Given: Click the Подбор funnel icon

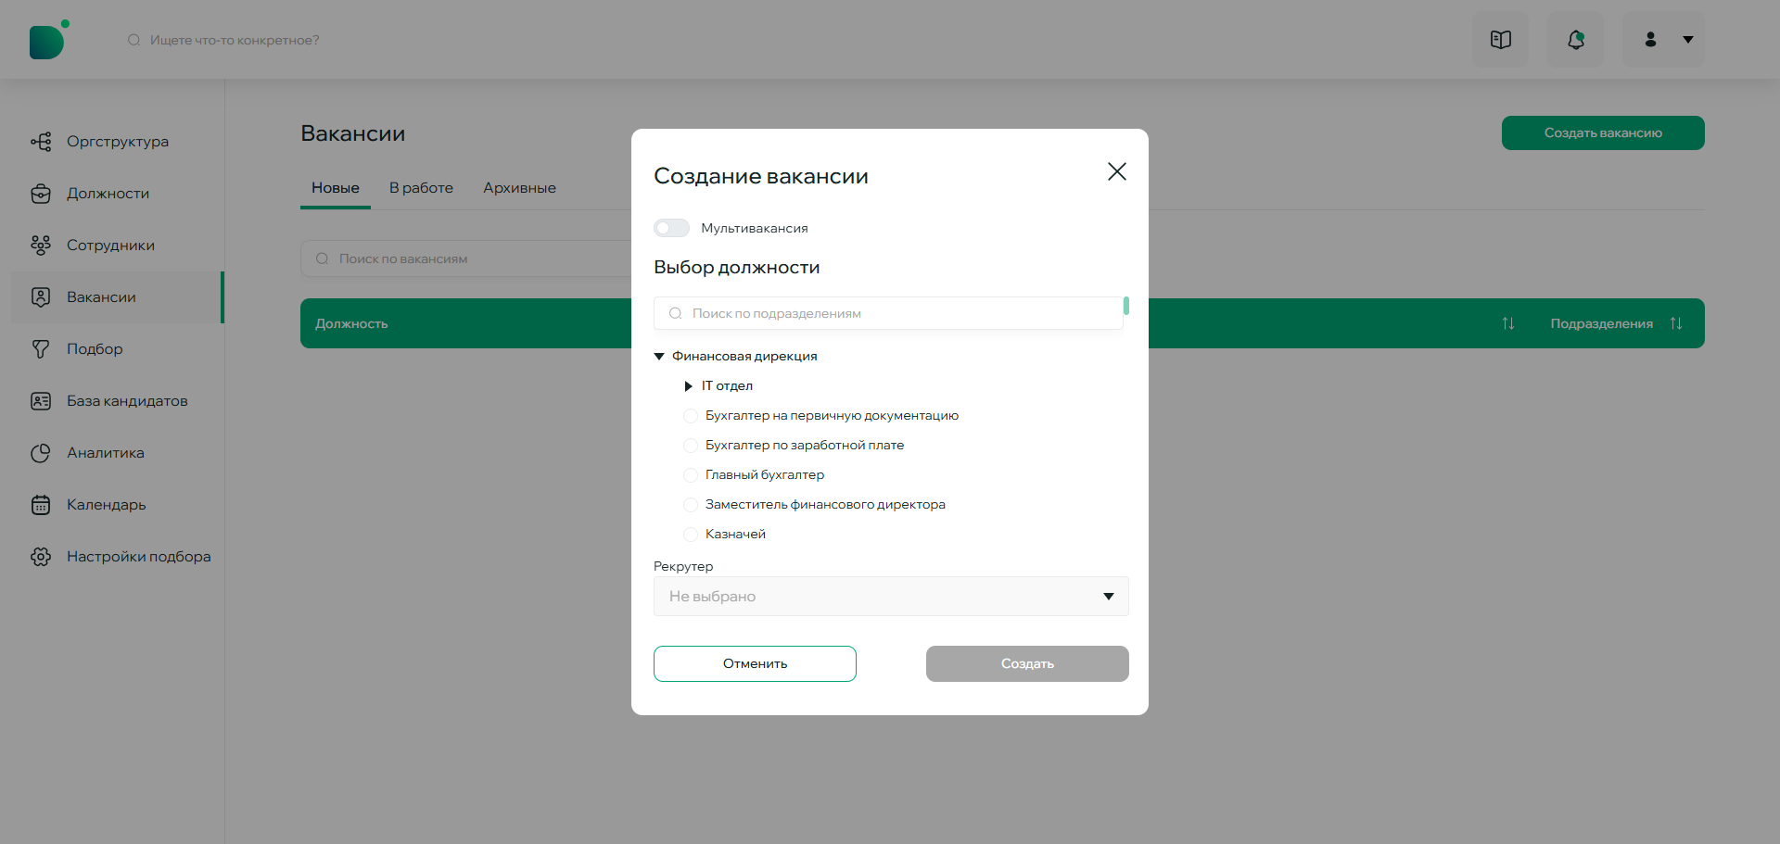Looking at the screenshot, I should coord(41,349).
